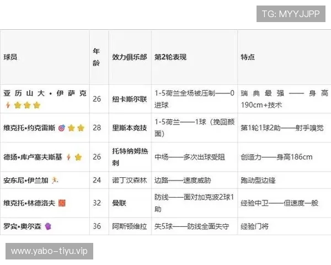
Task: Select player name 罗宾·奥尔森
Action: [23, 226]
